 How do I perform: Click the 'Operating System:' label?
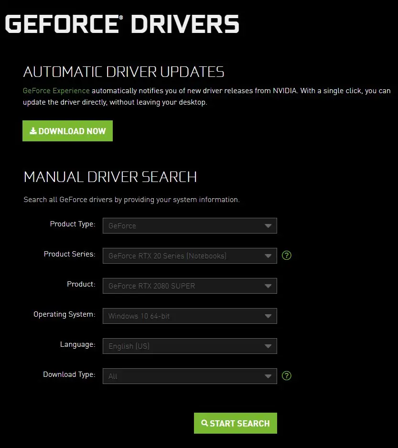65,314
